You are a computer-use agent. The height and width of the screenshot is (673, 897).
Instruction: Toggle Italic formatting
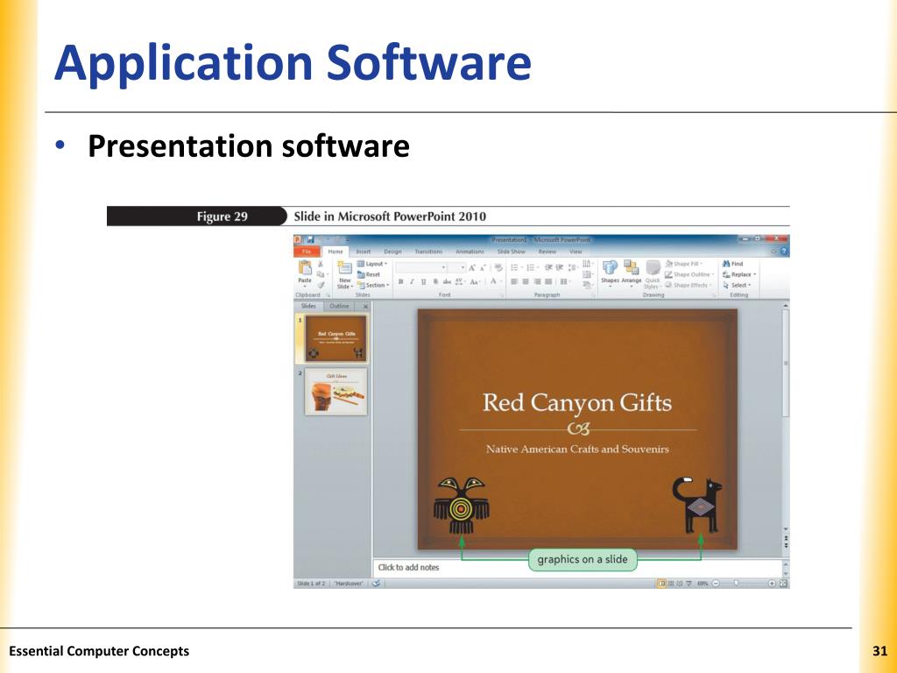coord(412,281)
